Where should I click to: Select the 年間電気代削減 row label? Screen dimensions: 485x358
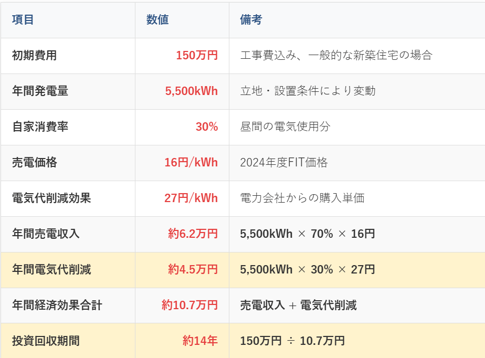(51, 270)
